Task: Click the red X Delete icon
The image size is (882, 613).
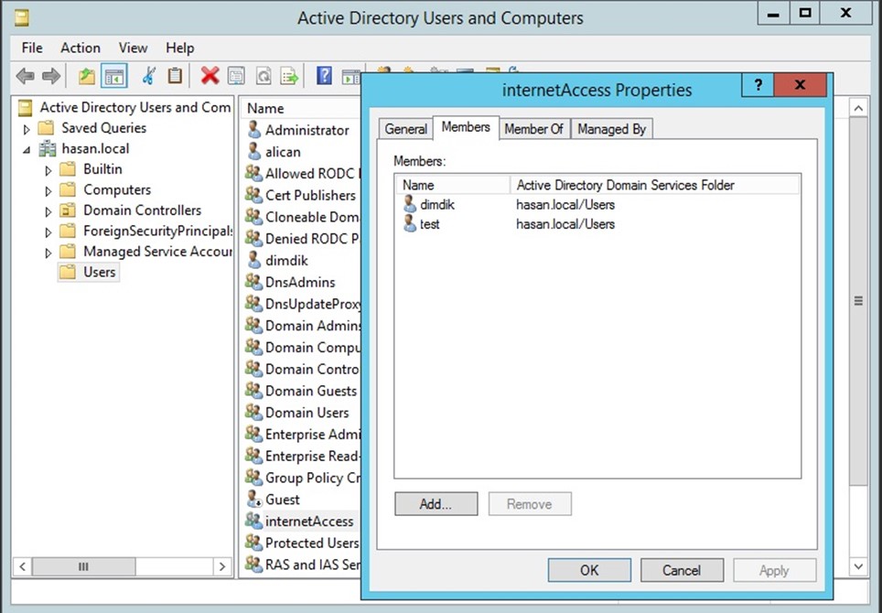Action: pos(210,75)
